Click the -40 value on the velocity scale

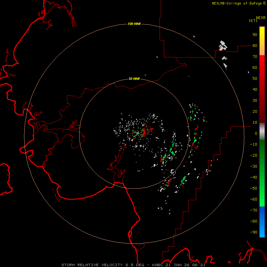pos(254,177)
